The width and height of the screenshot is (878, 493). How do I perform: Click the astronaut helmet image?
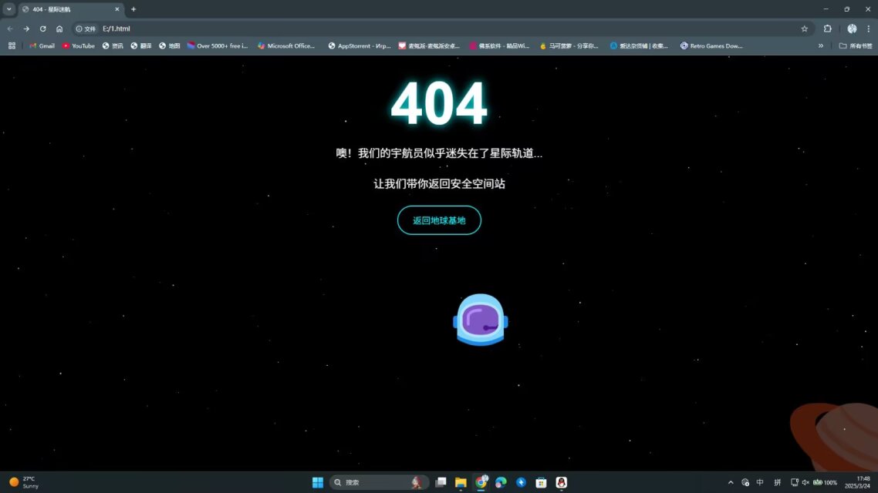click(x=480, y=320)
